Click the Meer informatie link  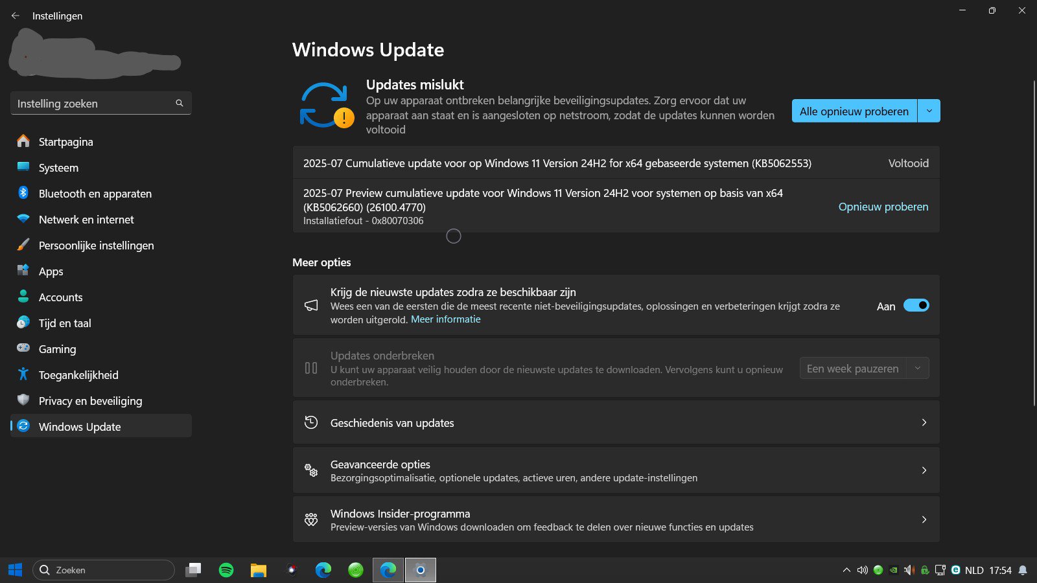pos(446,319)
